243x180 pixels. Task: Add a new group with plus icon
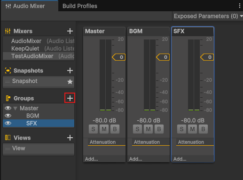point(70,98)
